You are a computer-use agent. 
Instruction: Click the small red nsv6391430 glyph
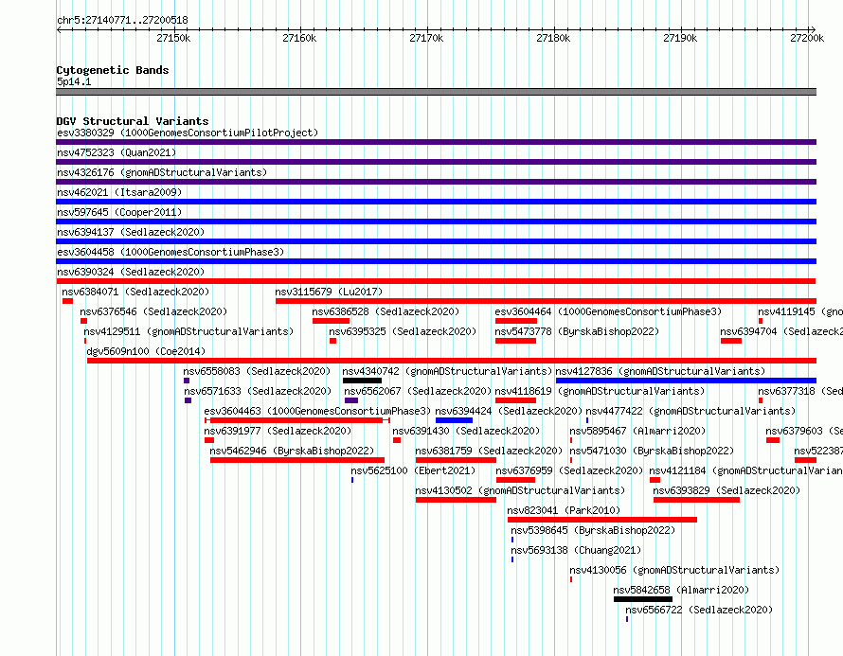click(397, 440)
